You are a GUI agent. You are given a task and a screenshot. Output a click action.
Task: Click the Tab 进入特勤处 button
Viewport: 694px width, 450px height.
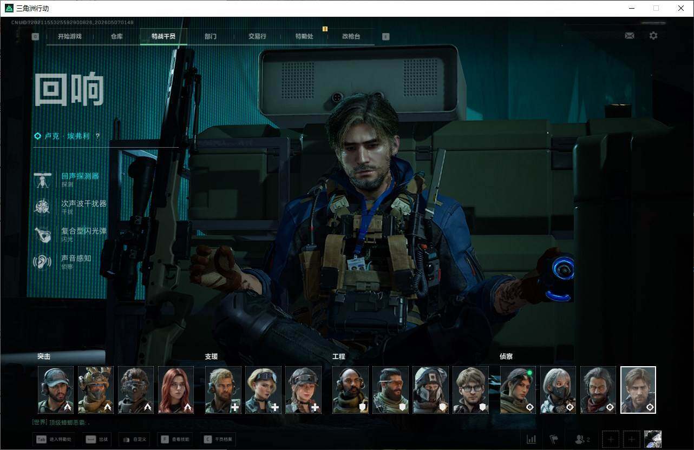pos(54,440)
